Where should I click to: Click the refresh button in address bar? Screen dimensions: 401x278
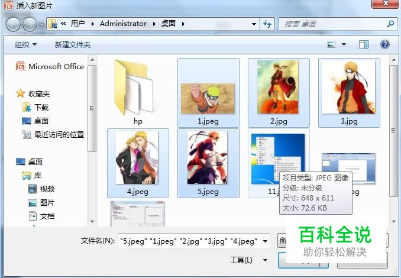267,24
